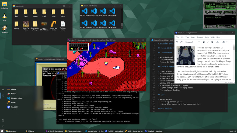The width and height of the screenshot is (237, 133).
Task: Open the File Explorer desktop icon
Action: click(x=5, y=5)
